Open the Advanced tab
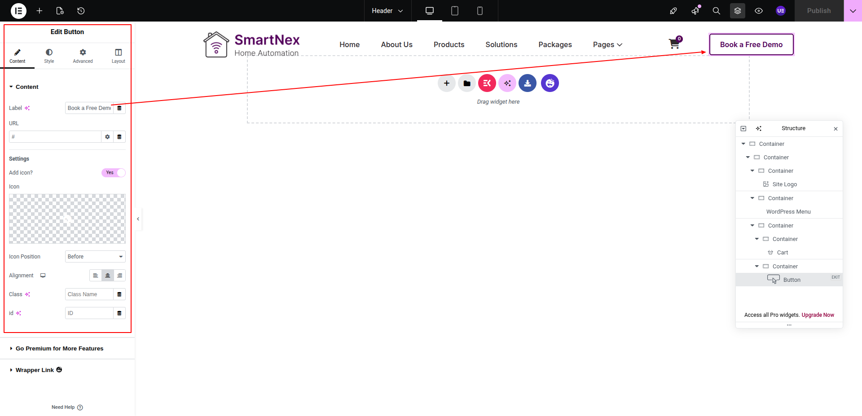 click(x=83, y=56)
